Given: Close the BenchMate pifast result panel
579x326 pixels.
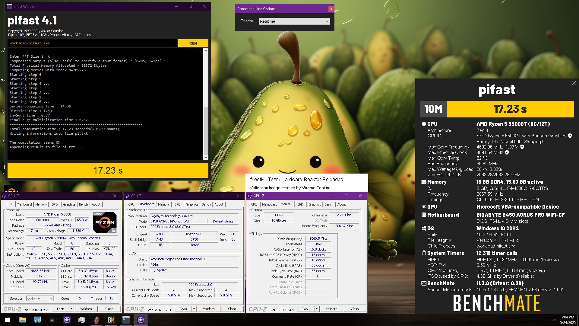Looking at the screenshot, I should pos(574,83).
